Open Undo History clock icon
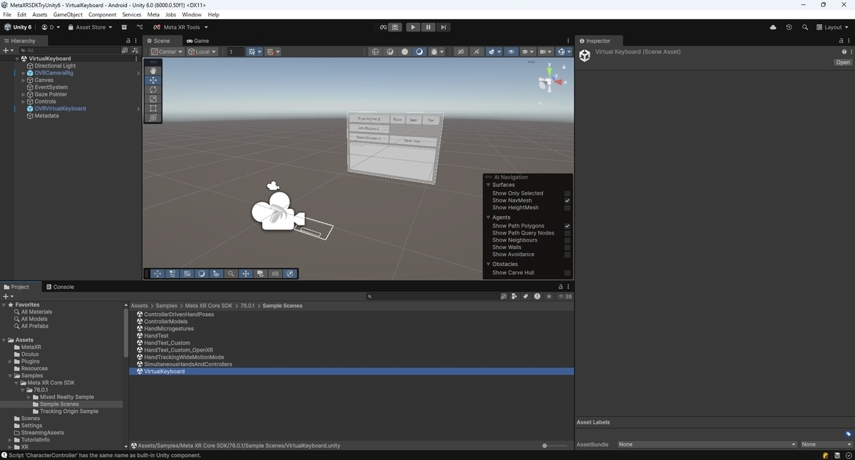Viewport: 855px width, 460px height. point(789,27)
